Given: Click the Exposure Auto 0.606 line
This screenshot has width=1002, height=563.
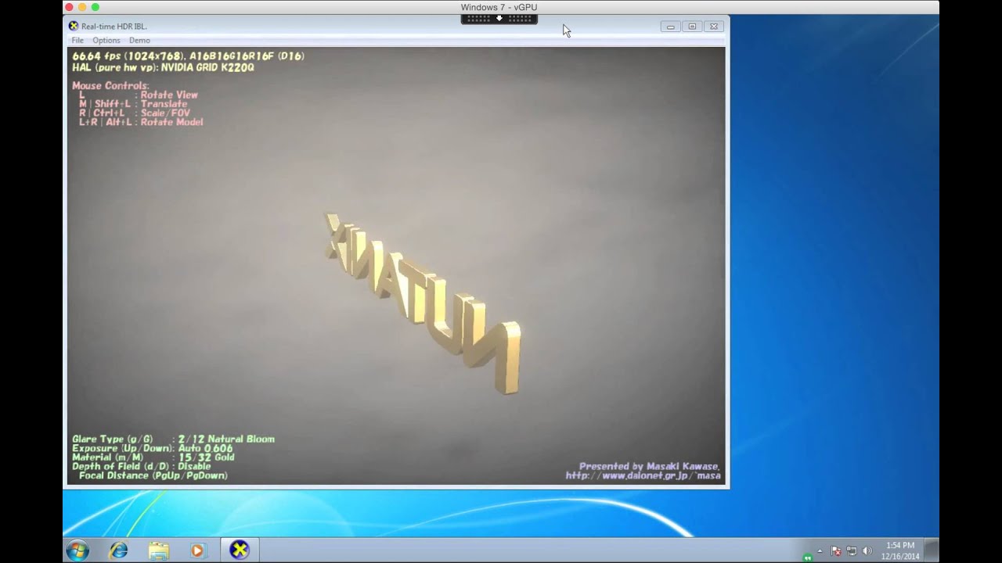Looking at the screenshot, I should pos(153,449).
